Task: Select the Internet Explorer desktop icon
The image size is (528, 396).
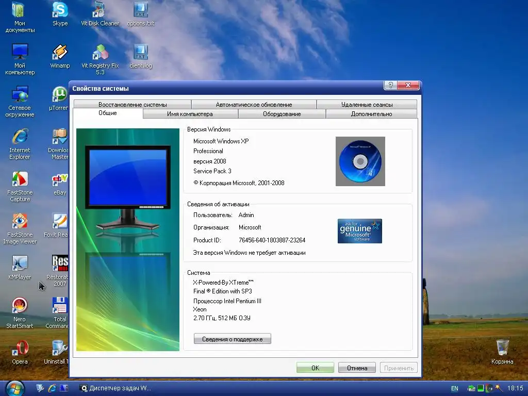Action: 20,144
